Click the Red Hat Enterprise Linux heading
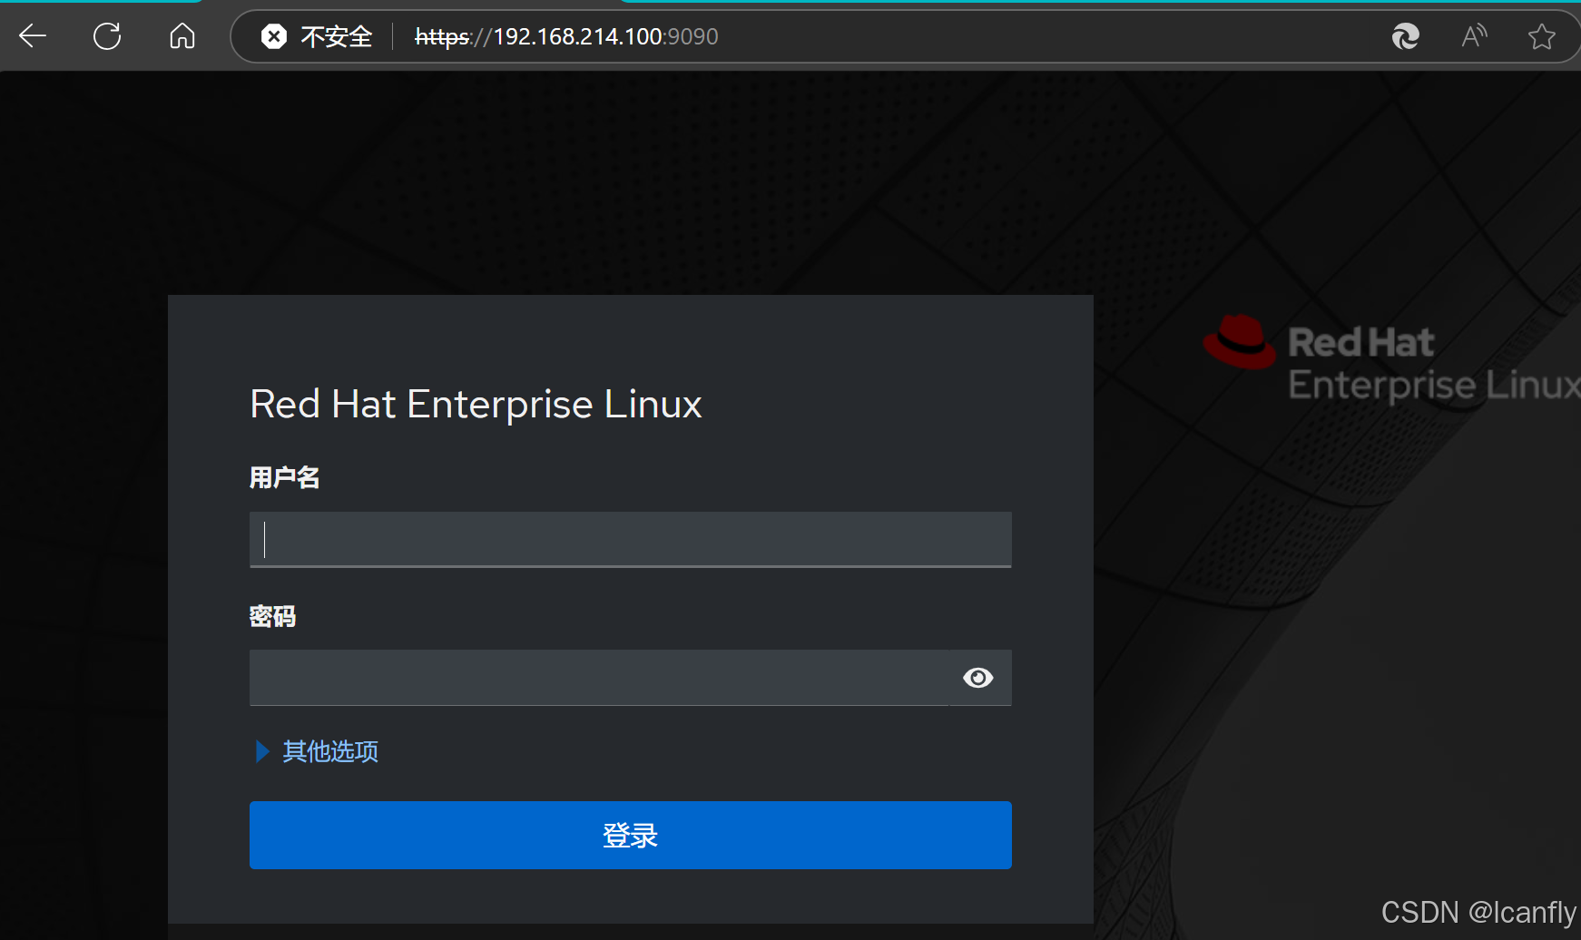The width and height of the screenshot is (1581, 940). click(x=476, y=404)
